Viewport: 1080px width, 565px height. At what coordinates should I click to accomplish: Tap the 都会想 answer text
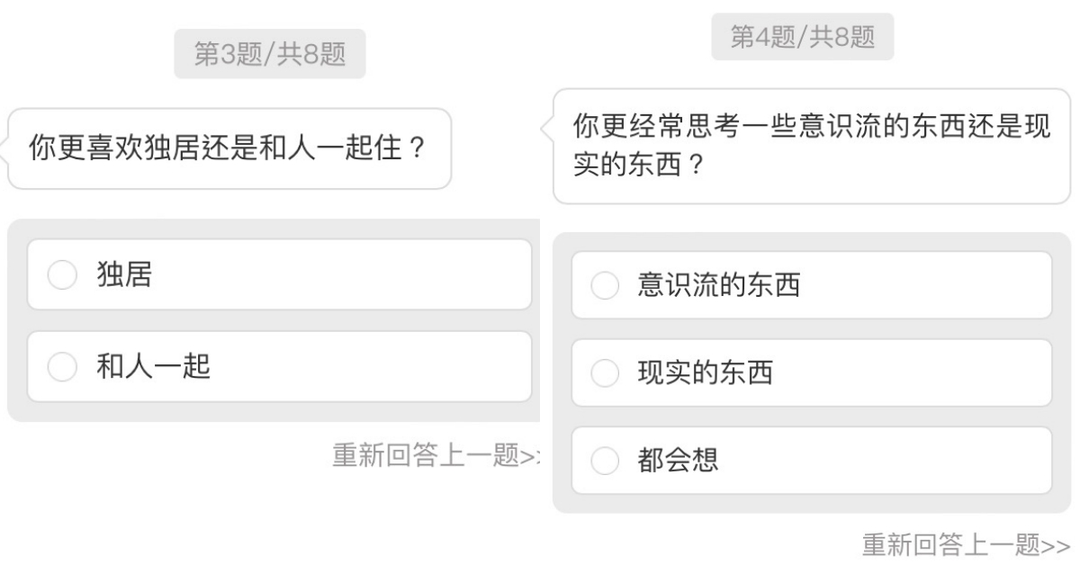tap(678, 461)
